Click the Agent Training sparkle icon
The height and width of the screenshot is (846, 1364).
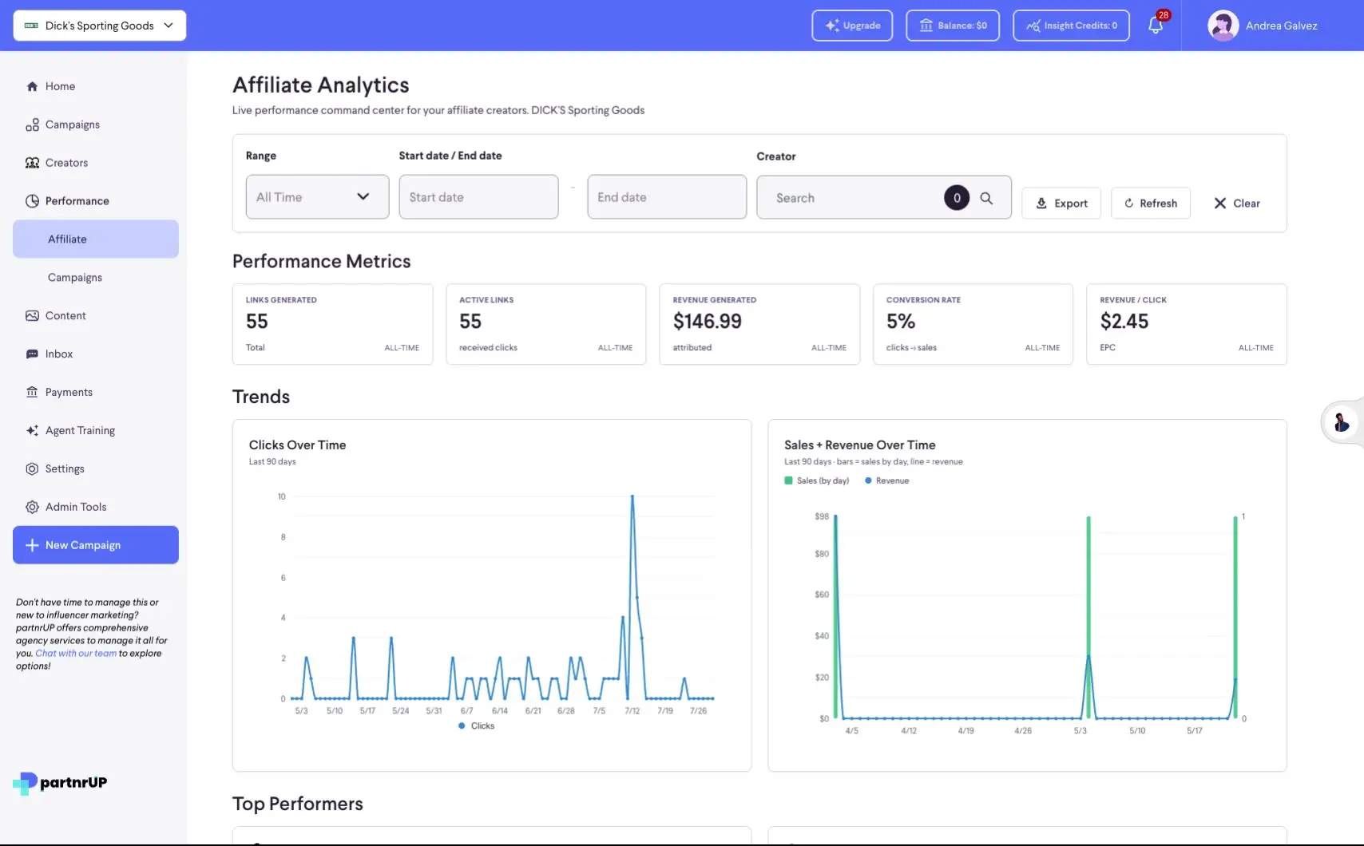click(32, 431)
